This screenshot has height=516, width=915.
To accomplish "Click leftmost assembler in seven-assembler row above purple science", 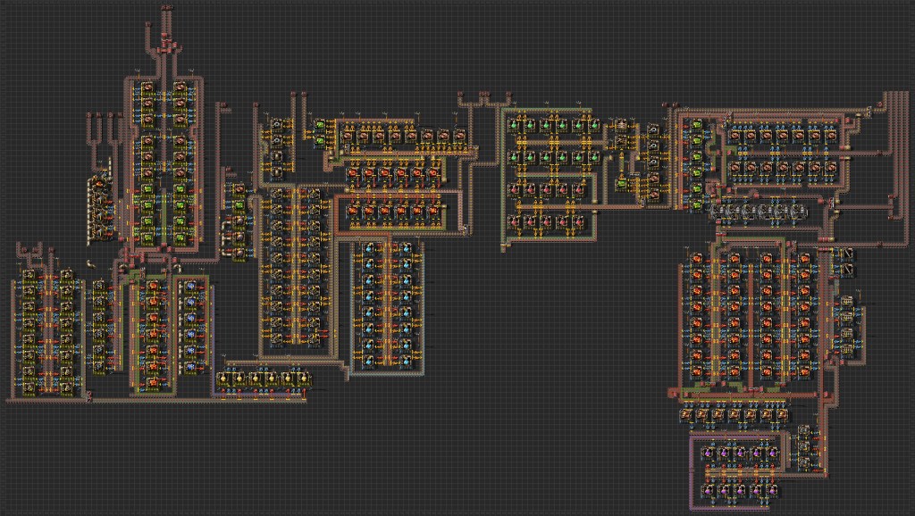I will (687, 414).
